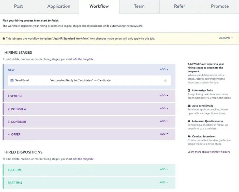Open the ADD dropdown for 4. OFFER
The height and width of the screenshot is (192, 239).
[x=164, y=134]
